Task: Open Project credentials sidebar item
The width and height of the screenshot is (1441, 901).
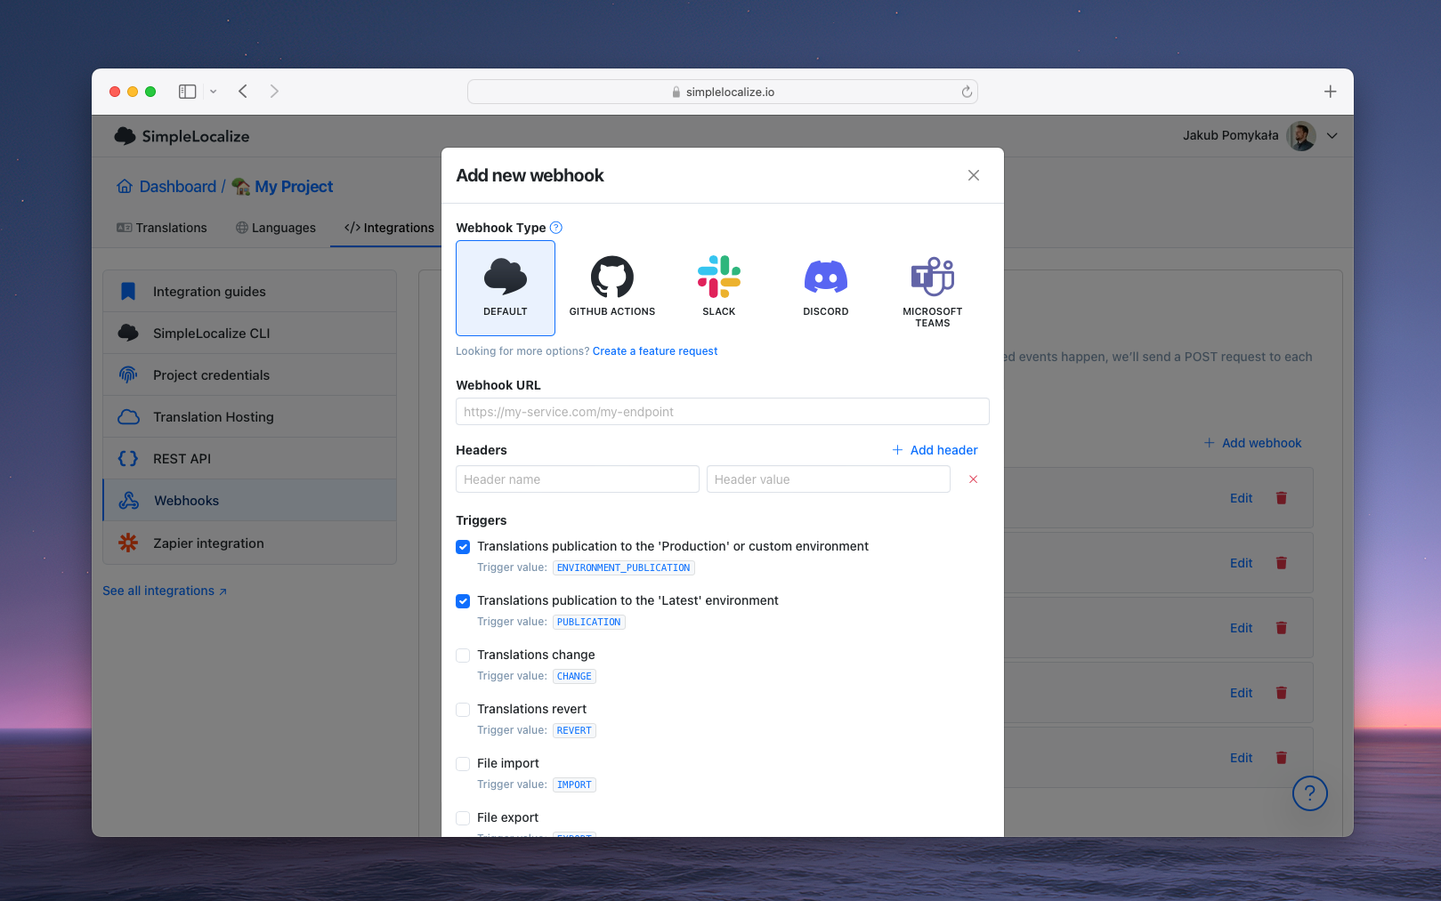Action: (250, 375)
